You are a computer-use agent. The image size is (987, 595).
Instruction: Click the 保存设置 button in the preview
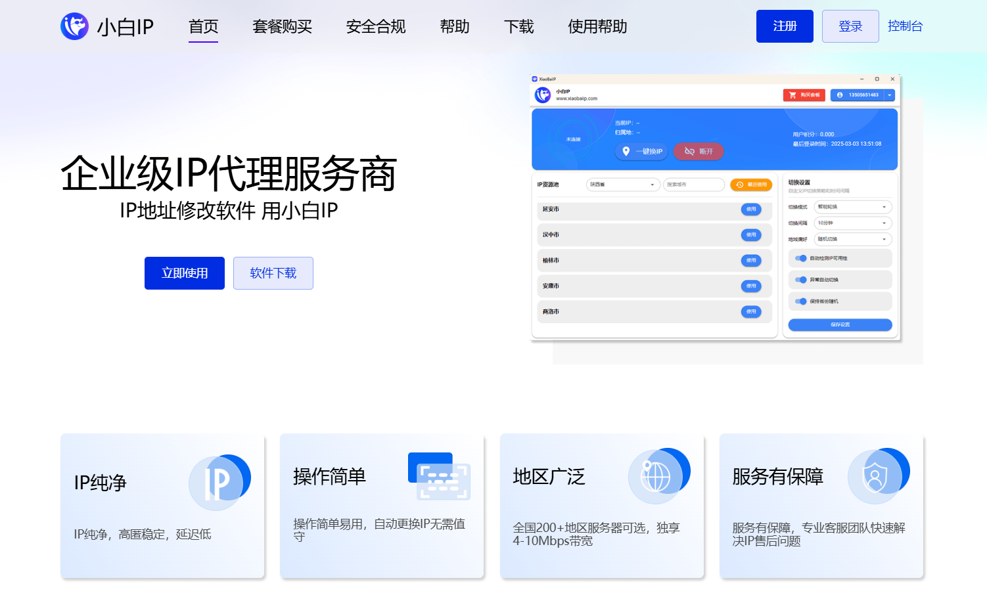coord(840,324)
